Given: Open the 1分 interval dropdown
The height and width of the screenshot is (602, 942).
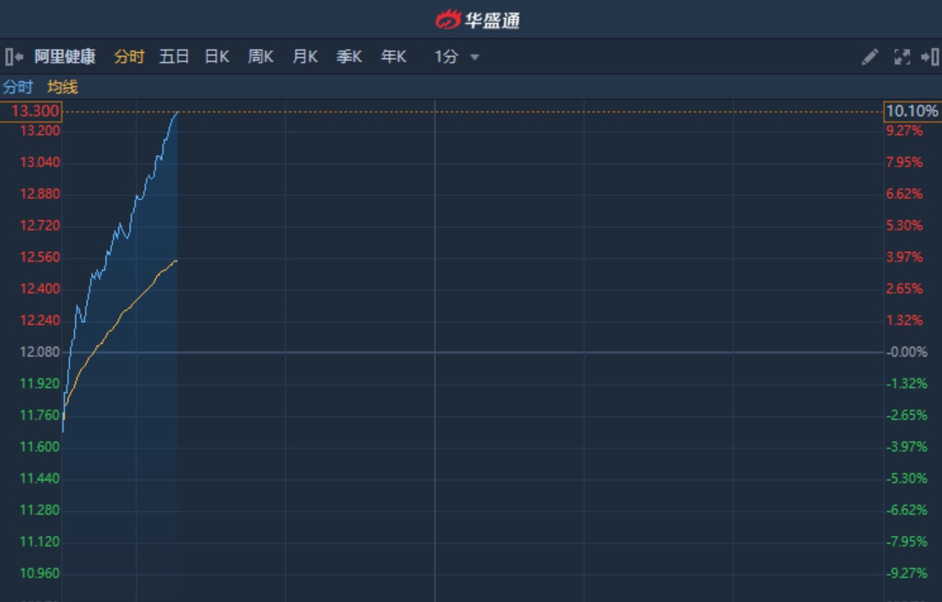Looking at the screenshot, I should pyautogui.click(x=446, y=57).
